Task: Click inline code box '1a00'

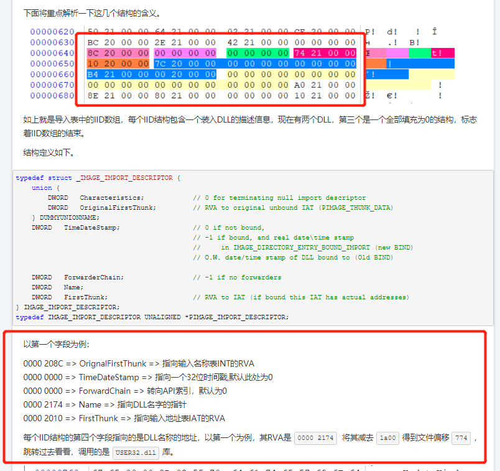Action: click(x=387, y=438)
